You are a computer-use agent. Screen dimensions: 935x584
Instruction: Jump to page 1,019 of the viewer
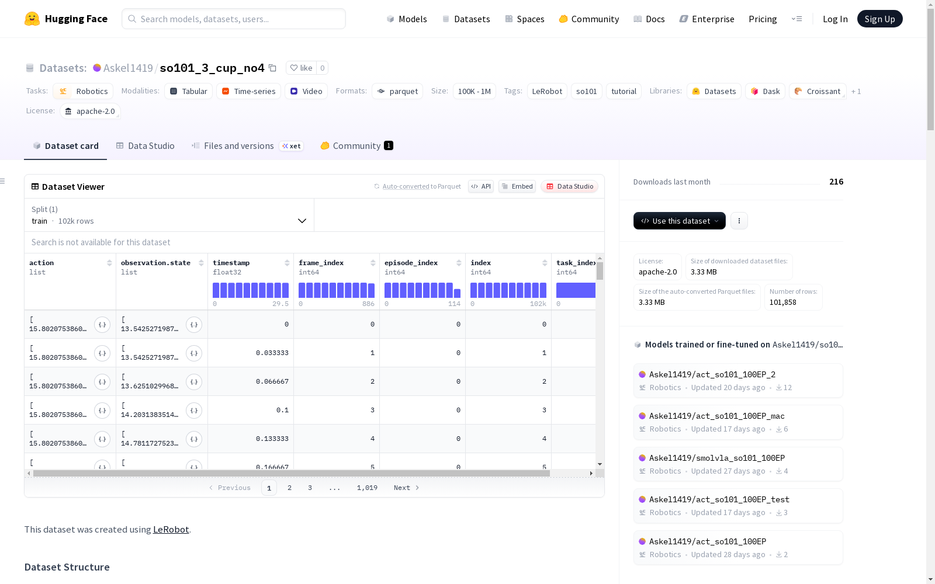(x=367, y=488)
